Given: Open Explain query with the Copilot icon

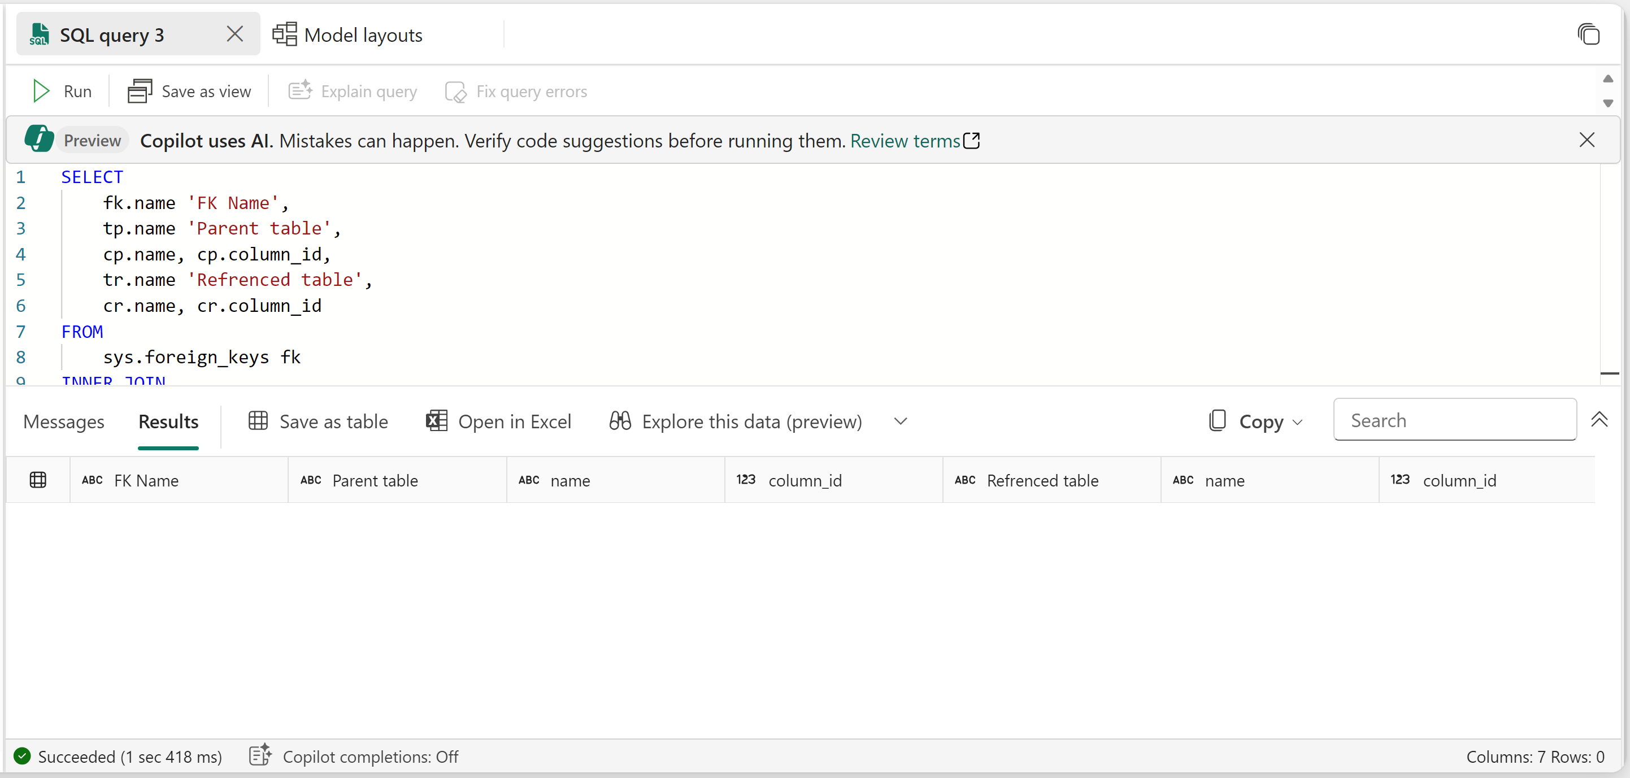Looking at the screenshot, I should 301,91.
